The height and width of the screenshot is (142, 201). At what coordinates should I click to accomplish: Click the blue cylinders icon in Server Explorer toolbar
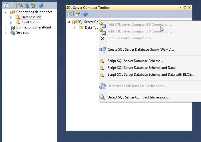41,5
